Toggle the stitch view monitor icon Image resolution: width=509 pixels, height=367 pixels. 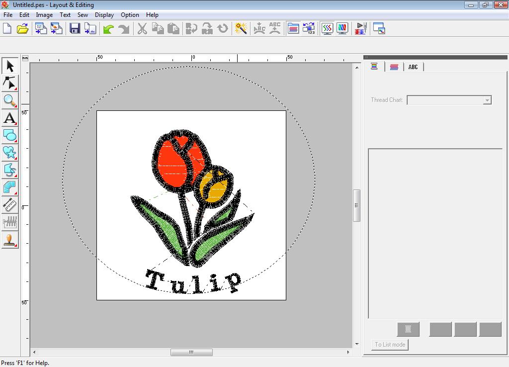[x=327, y=28]
